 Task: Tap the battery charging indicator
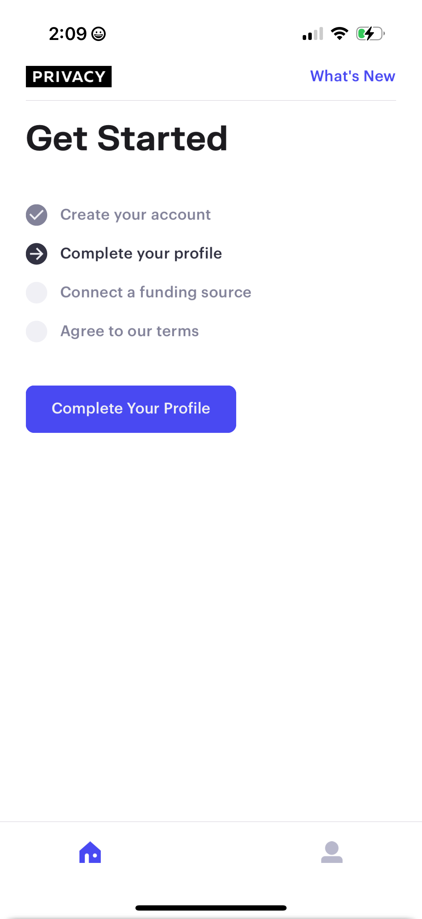(369, 34)
